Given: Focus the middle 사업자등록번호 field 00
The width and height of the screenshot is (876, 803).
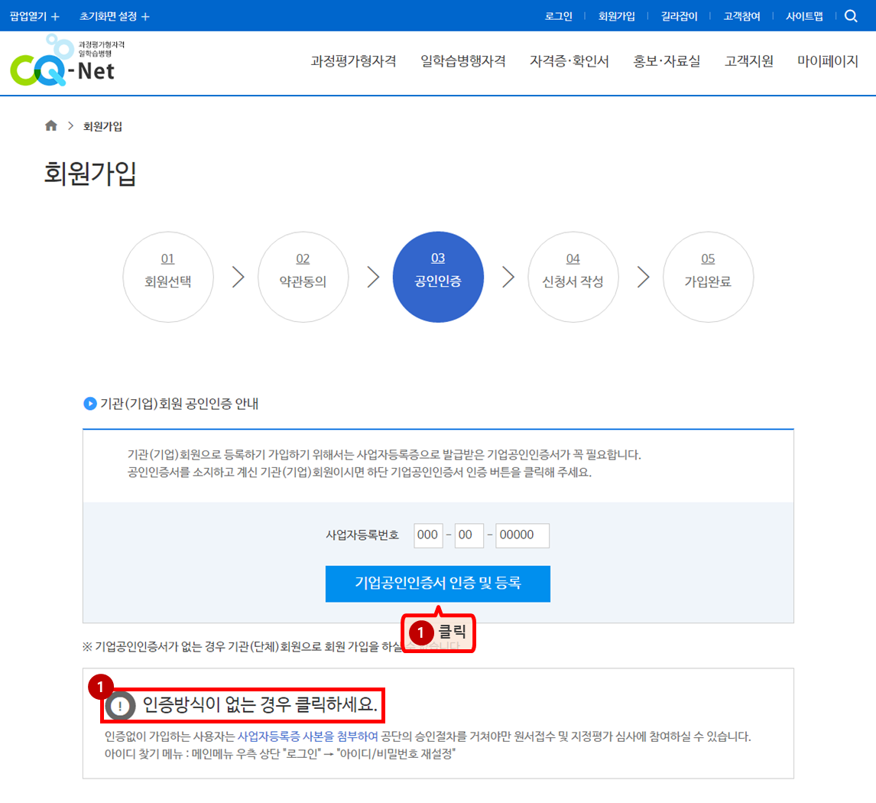Looking at the screenshot, I should pos(469,535).
